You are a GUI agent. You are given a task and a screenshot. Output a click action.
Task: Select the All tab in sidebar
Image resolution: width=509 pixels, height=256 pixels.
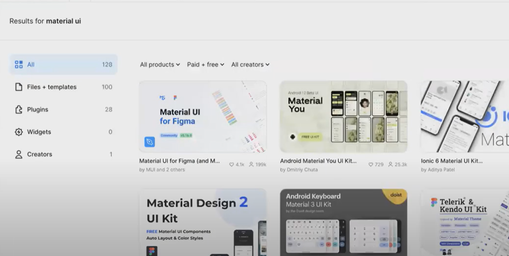coord(64,64)
